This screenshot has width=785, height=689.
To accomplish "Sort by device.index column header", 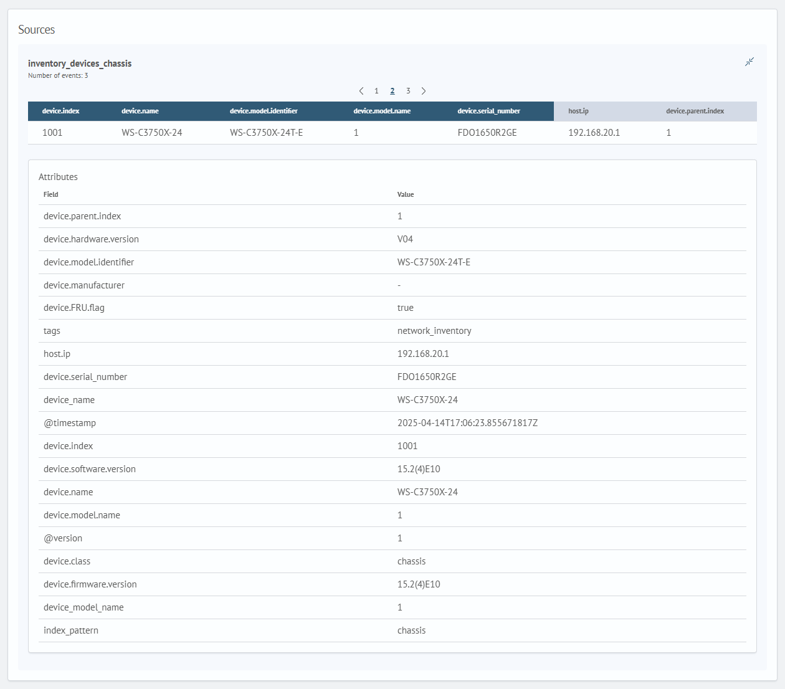I will click(61, 111).
